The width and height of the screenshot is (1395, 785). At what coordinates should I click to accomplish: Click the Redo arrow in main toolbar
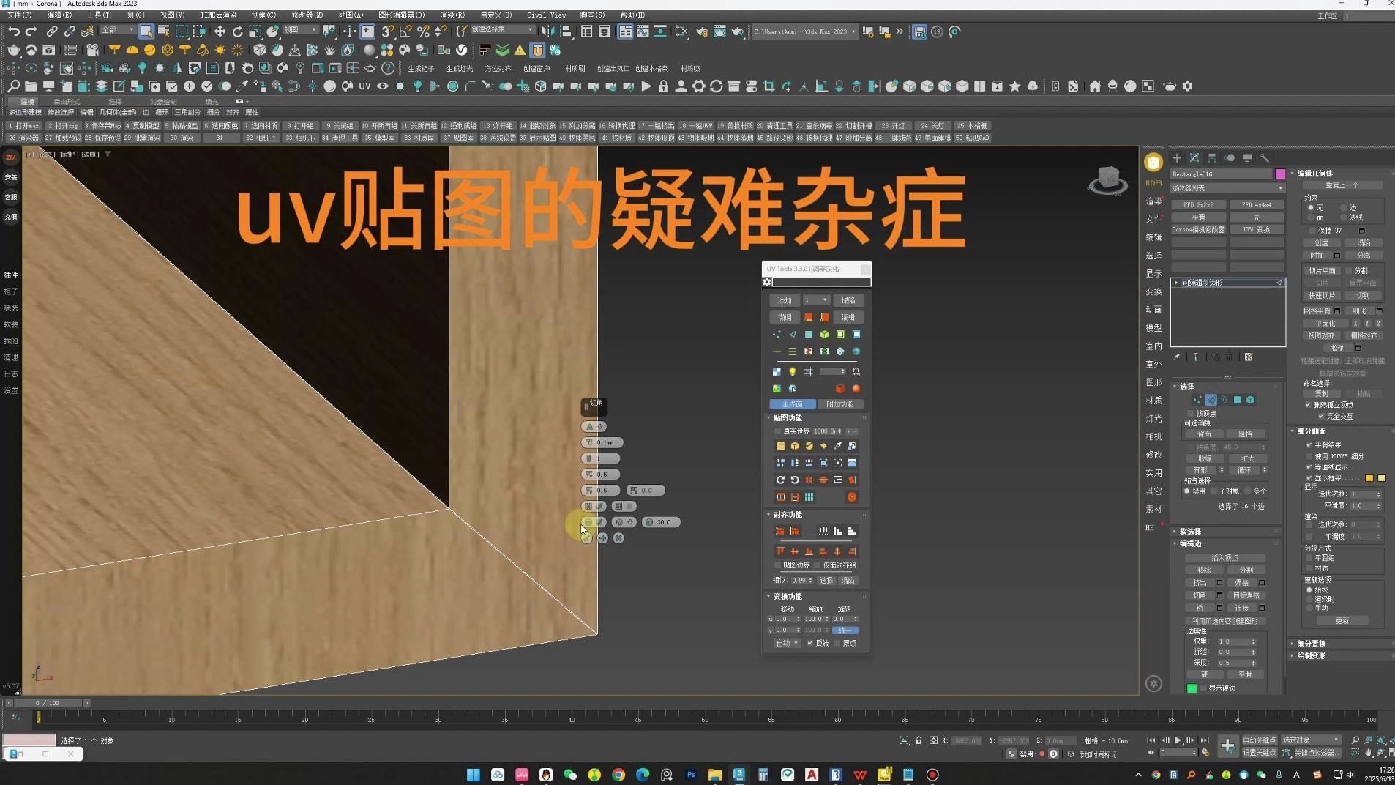[31, 31]
